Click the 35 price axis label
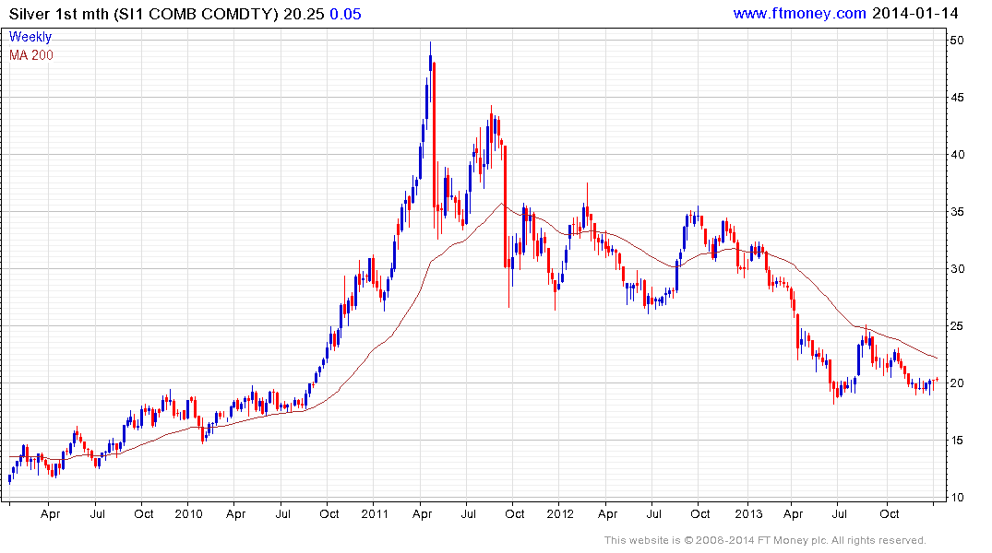 pos(957,212)
